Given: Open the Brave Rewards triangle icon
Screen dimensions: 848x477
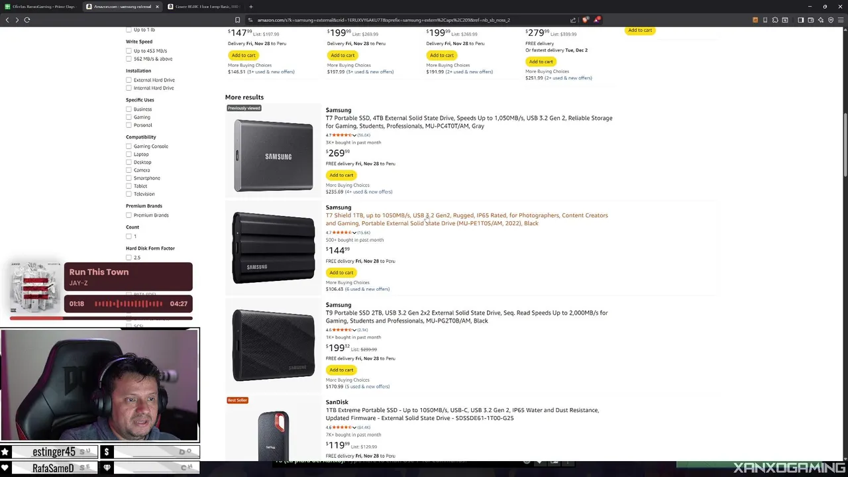Looking at the screenshot, I should [597, 20].
